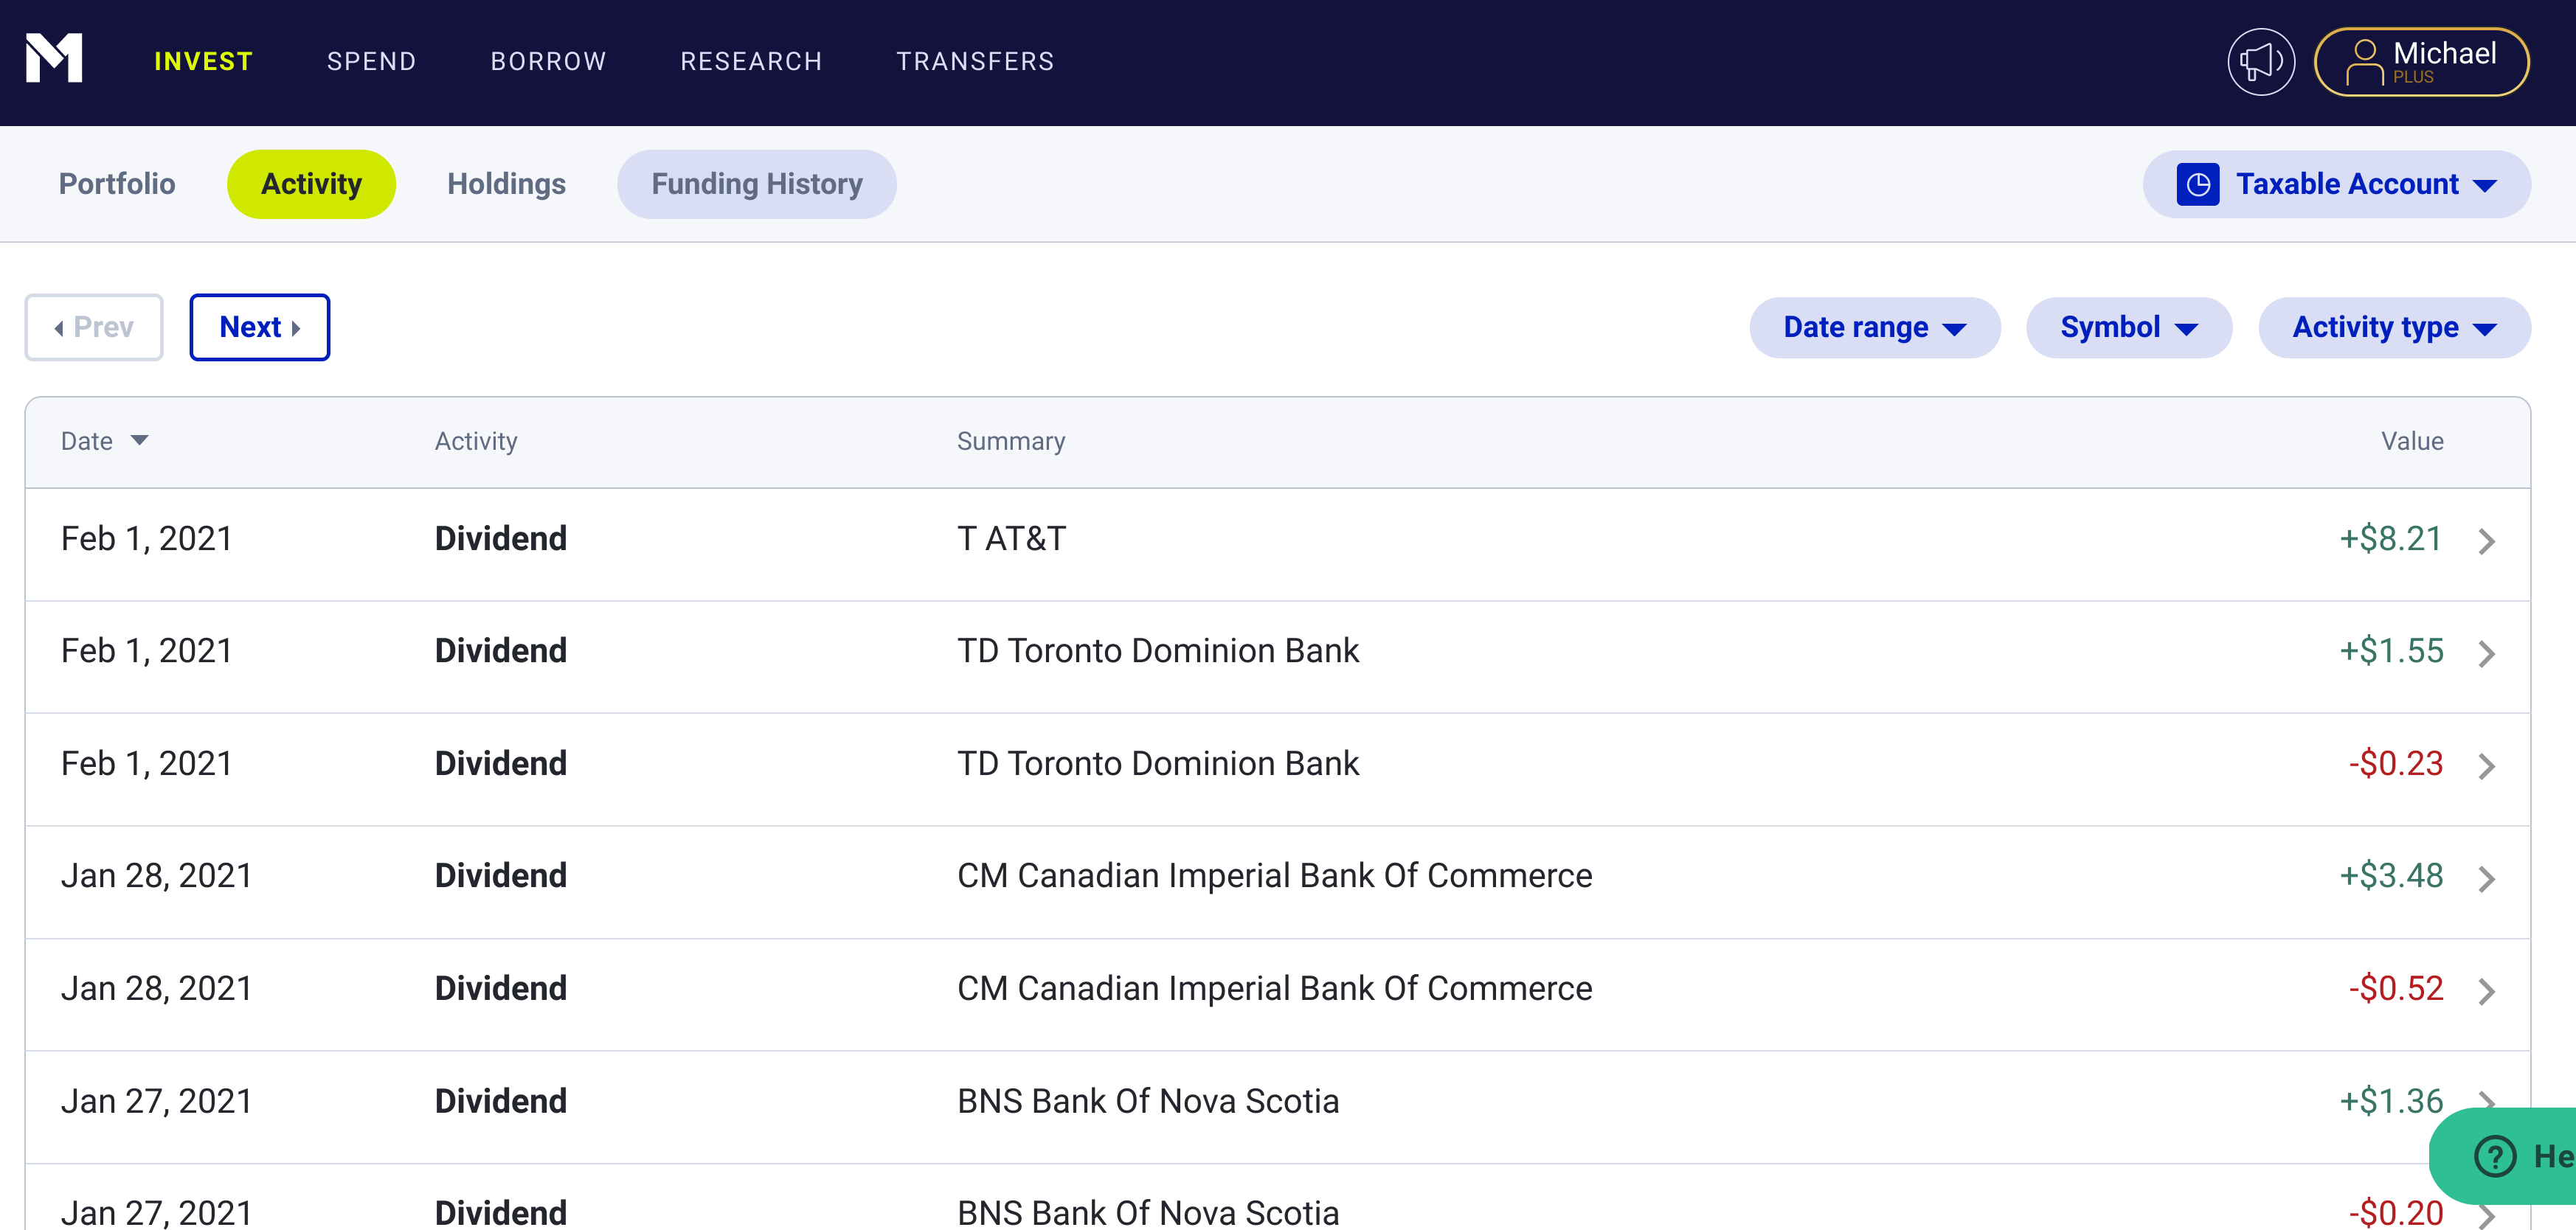Click the +$1.55 value

pos(2390,651)
